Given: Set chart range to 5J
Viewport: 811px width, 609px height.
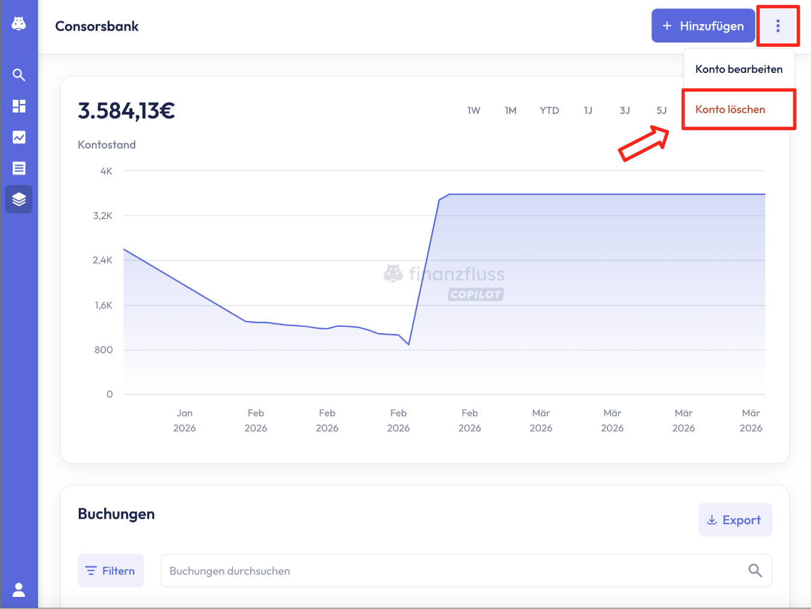Looking at the screenshot, I should [662, 111].
